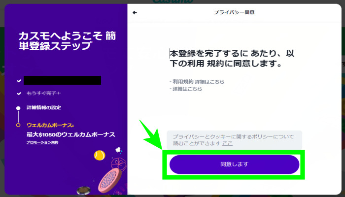The image size is (345, 197).
Task: Click the もうすぐ完了 checkmark icon
Action: (19, 94)
